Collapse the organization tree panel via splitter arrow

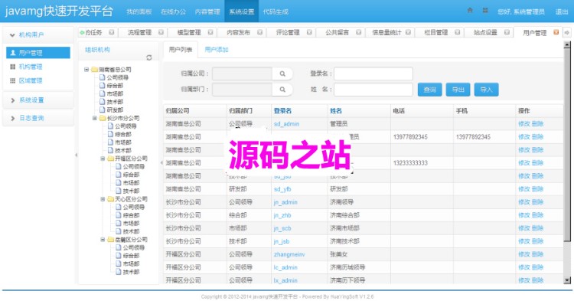161,162
